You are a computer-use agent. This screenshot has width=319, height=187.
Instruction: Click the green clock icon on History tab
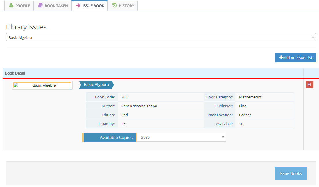click(x=114, y=5)
